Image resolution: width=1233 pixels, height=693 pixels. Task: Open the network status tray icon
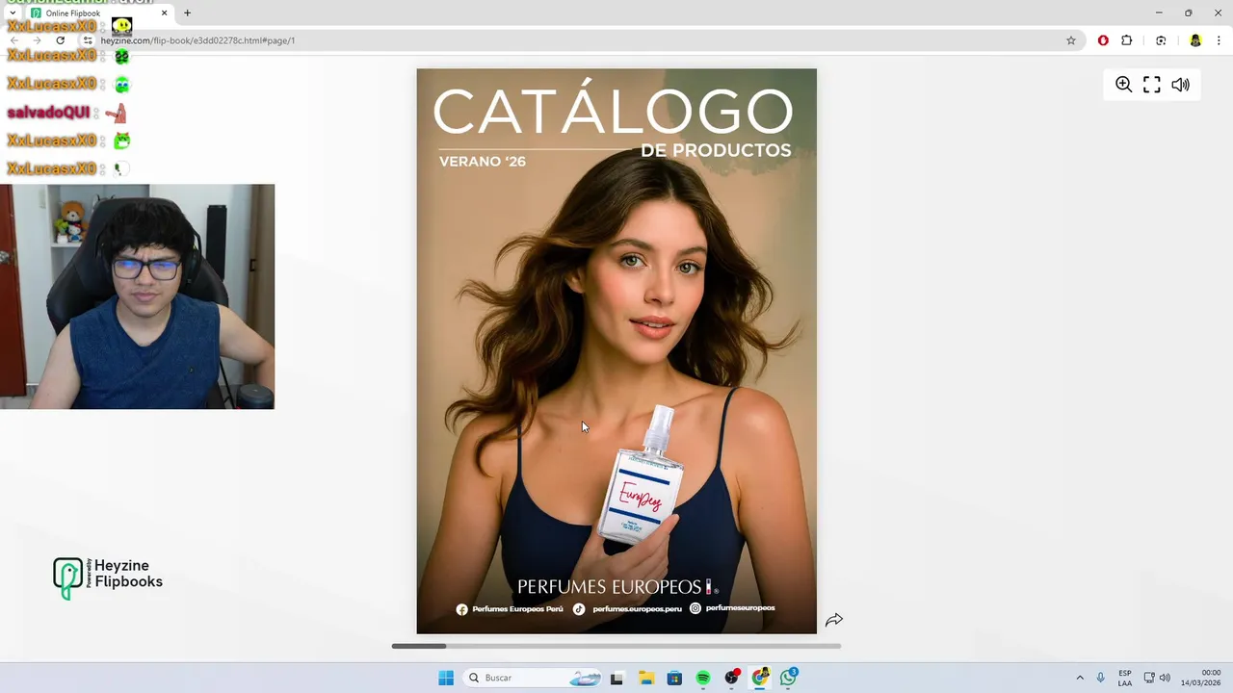pos(1149,678)
